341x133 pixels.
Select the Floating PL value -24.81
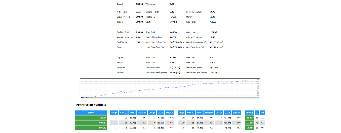coord(173,17)
